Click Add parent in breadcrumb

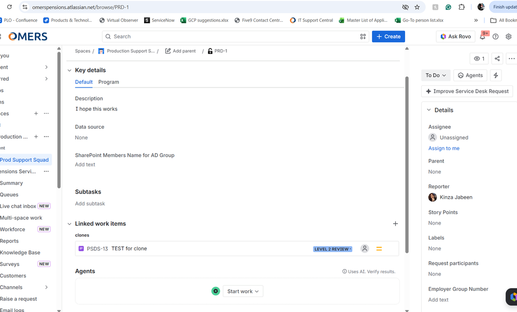click(x=180, y=51)
